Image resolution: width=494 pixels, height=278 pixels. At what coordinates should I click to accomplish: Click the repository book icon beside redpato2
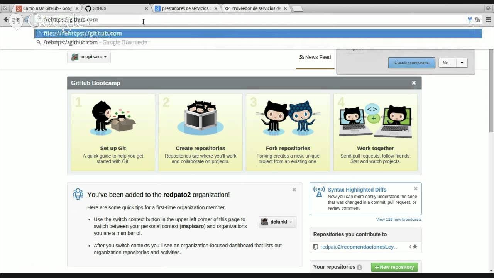click(x=315, y=247)
